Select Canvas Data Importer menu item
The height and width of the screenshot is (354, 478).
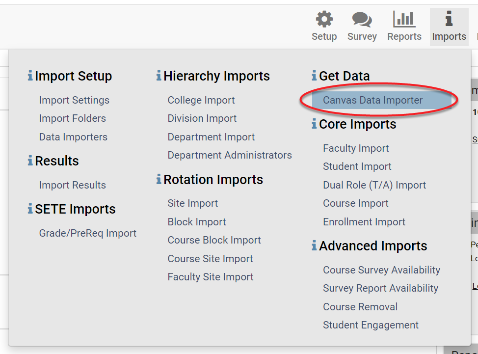click(x=372, y=100)
